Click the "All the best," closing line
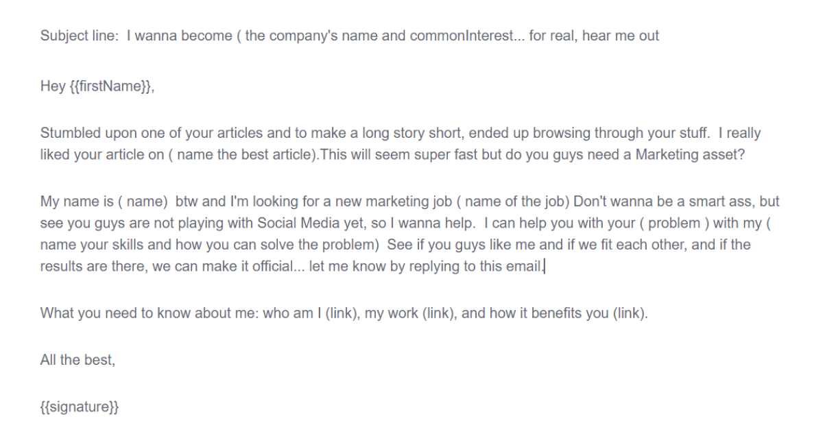 pyautogui.click(x=77, y=360)
